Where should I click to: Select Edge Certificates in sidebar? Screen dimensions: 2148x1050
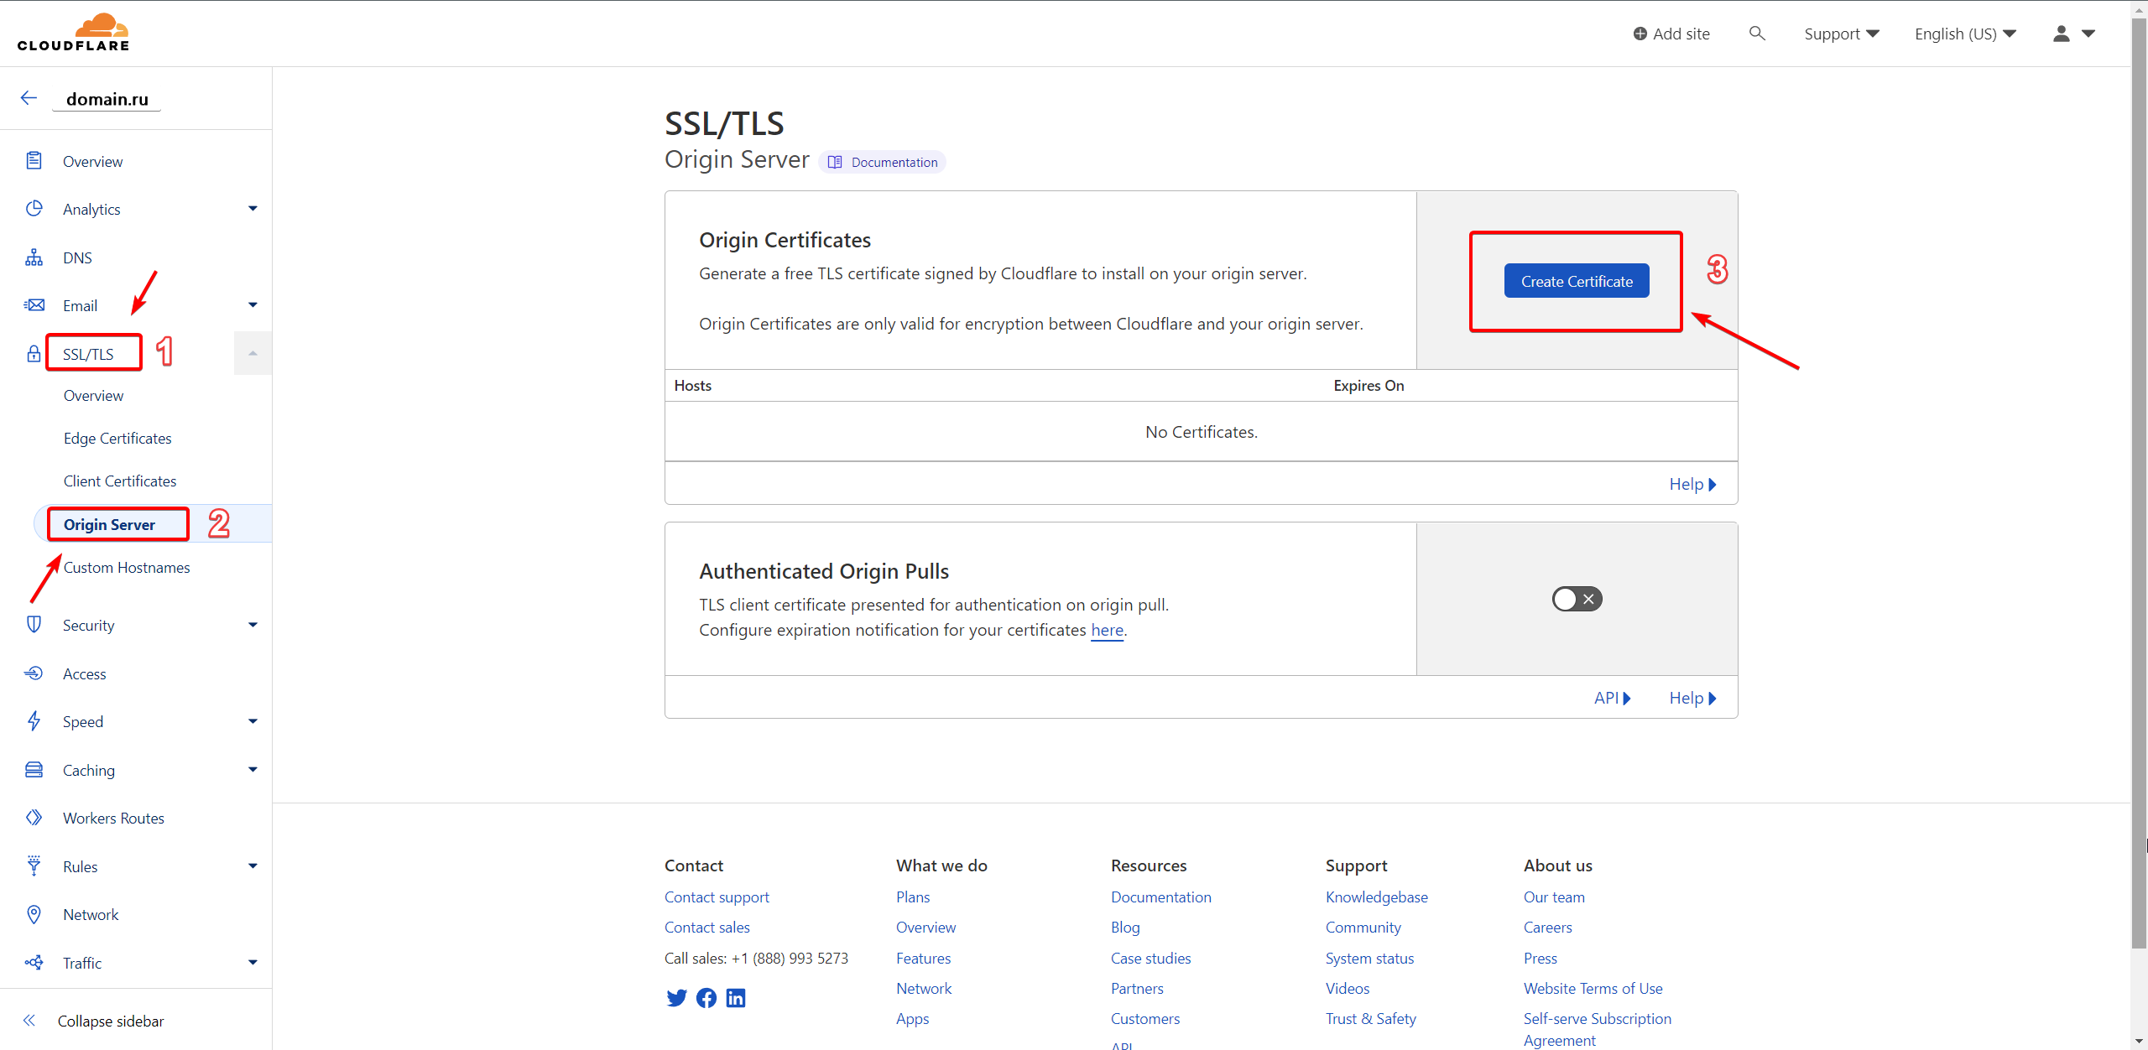(117, 438)
